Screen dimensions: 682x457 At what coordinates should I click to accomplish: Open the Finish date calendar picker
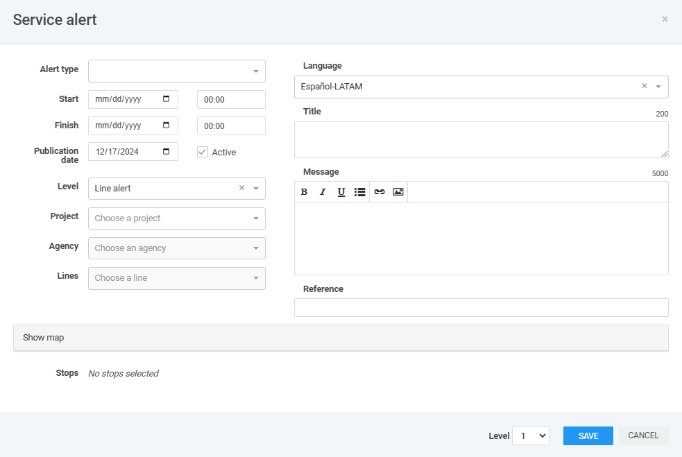click(166, 126)
